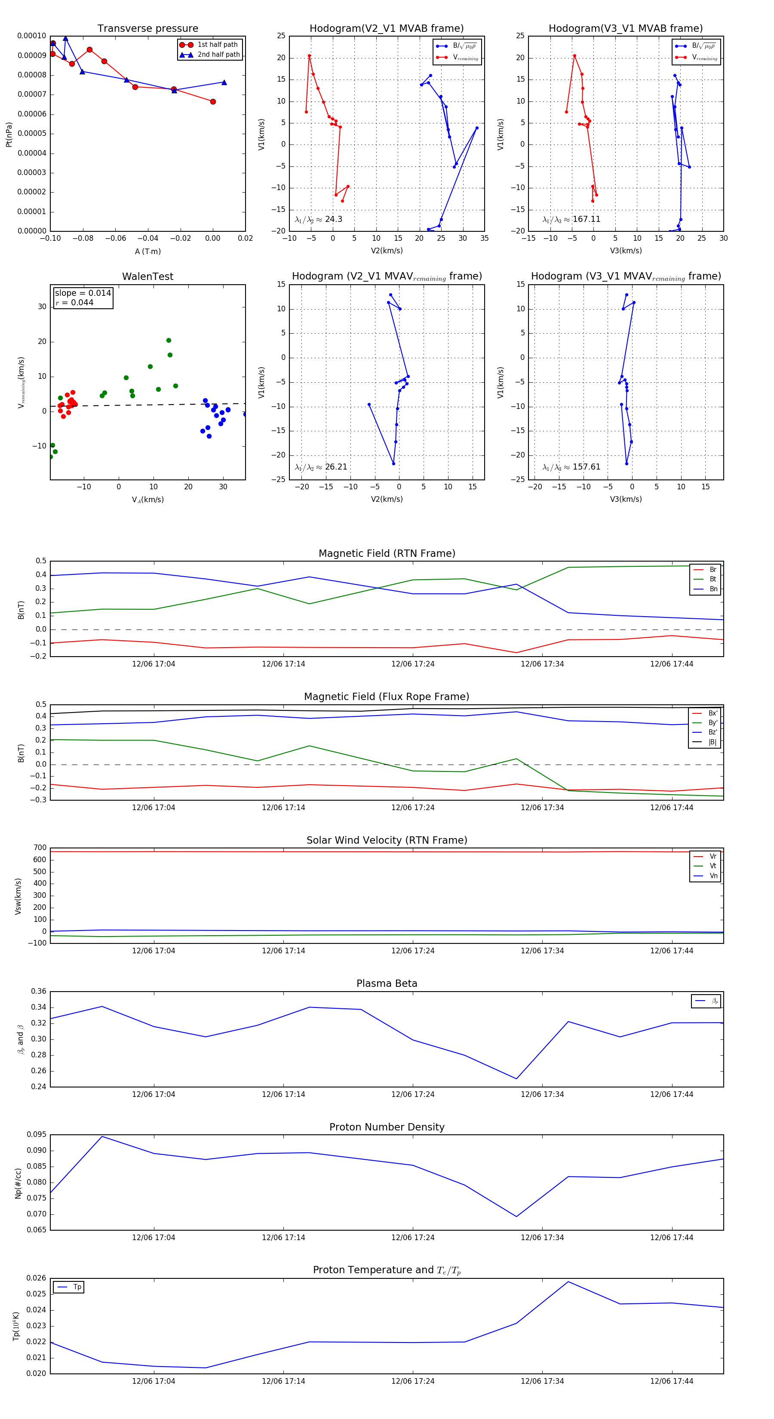Click '12/06 17:04' tick under Magnetic Field RTN plot
The height and width of the screenshot is (1419, 774).
153,664
